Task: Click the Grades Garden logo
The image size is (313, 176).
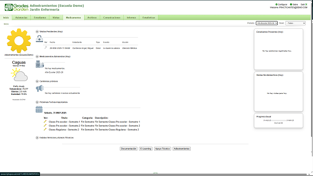Action: 17,7
